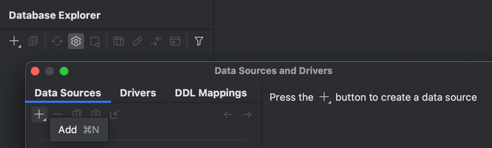Click the plug connection icon in Database Explorer
This screenshot has width=492, height=148.
click(95, 42)
